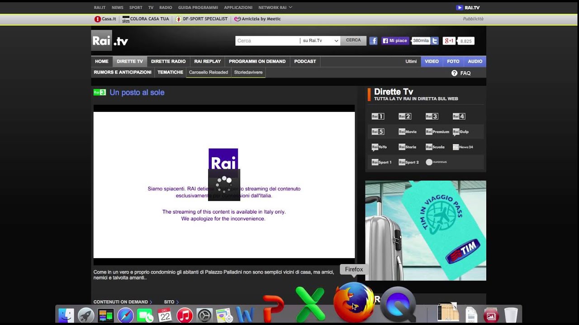Image resolution: width=579 pixels, height=325 pixels.
Task: Click the CERCA search button
Action: click(353, 41)
